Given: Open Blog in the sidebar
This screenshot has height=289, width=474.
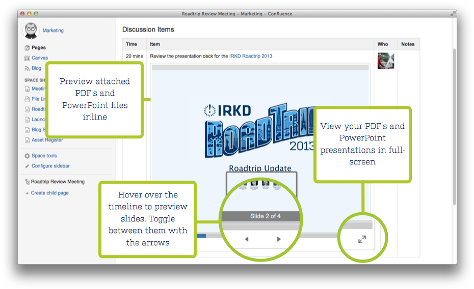Looking at the screenshot, I should 36,68.
